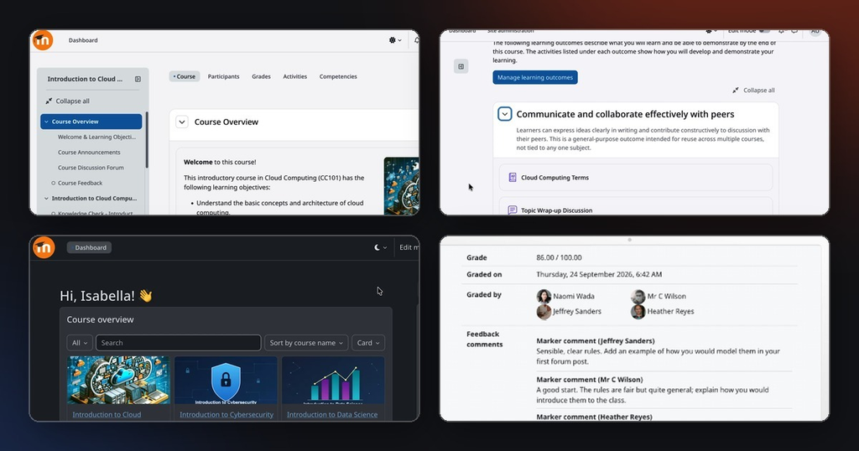Click the Manage learning outcomes button

click(x=534, y=77)
